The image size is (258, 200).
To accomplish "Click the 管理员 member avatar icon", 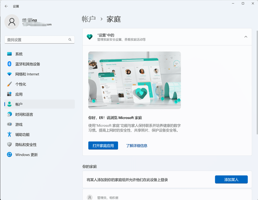I will (x=90, y=197).
